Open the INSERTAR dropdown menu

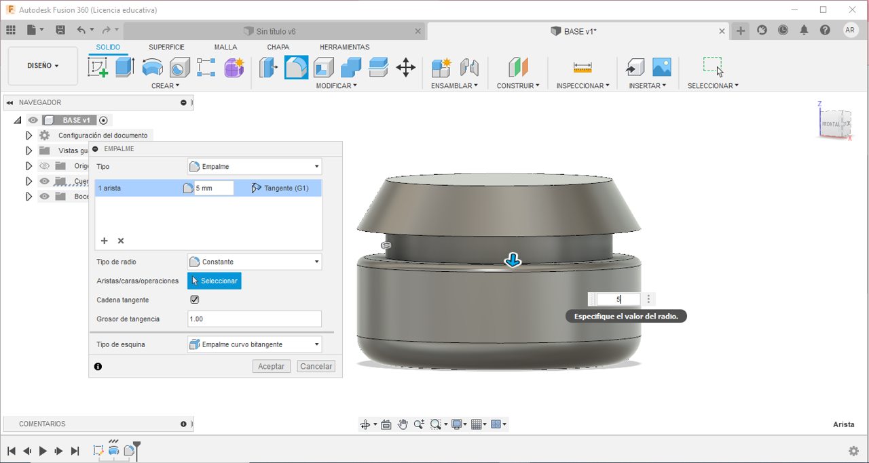pos(648,86)
